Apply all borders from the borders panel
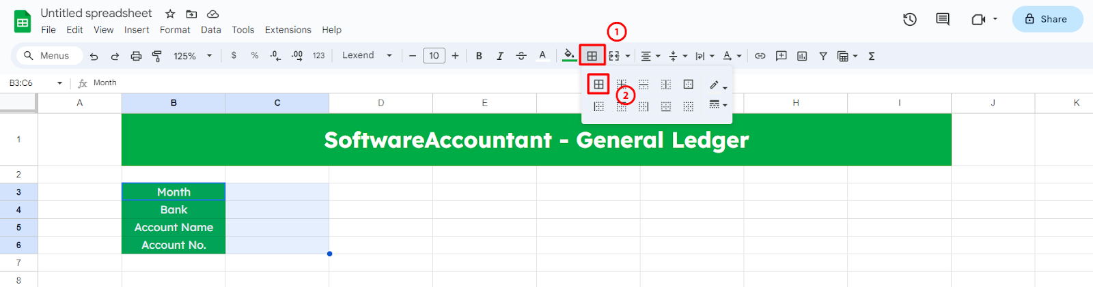Image resolution: width=1093 pixels, height=287 pixels. point(598,85)
